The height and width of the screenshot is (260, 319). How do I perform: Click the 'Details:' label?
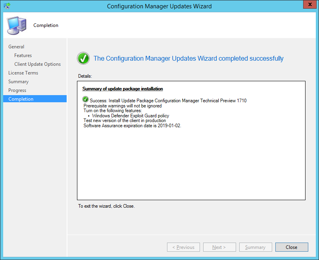pyautogui.click(x=85, y=76)
